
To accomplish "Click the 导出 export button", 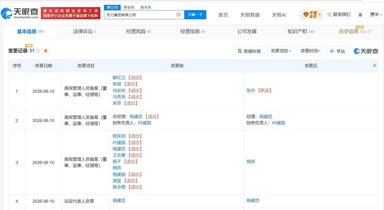I will (x=337, y=51).
